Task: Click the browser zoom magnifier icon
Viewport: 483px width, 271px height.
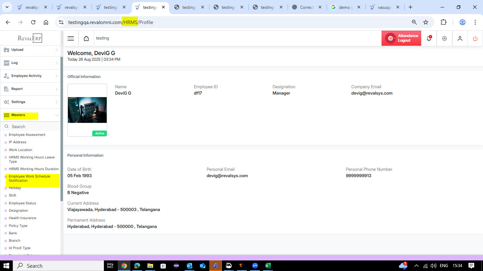Action: 414,22
